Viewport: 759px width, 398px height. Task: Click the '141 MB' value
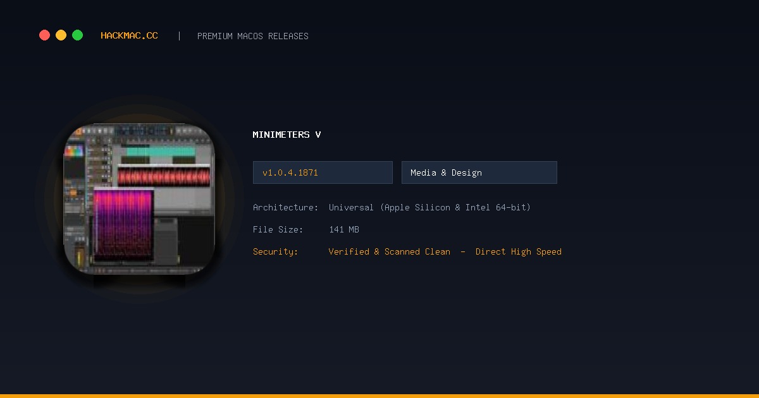[x=344, y=229]
